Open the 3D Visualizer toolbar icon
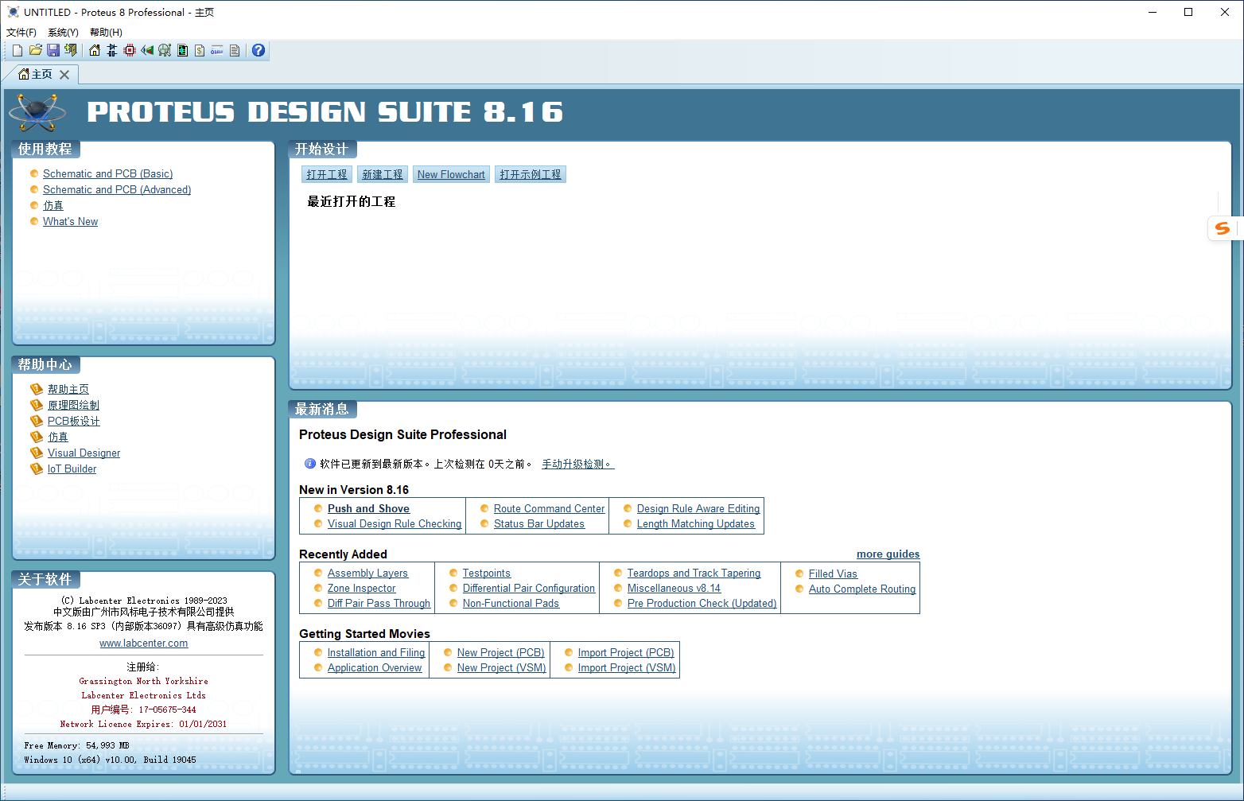This screenshot has height=801, width=1244. [147, 50]
